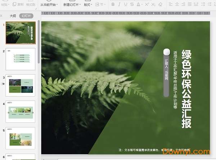Apply strikethrough formatting

[132, 5]
